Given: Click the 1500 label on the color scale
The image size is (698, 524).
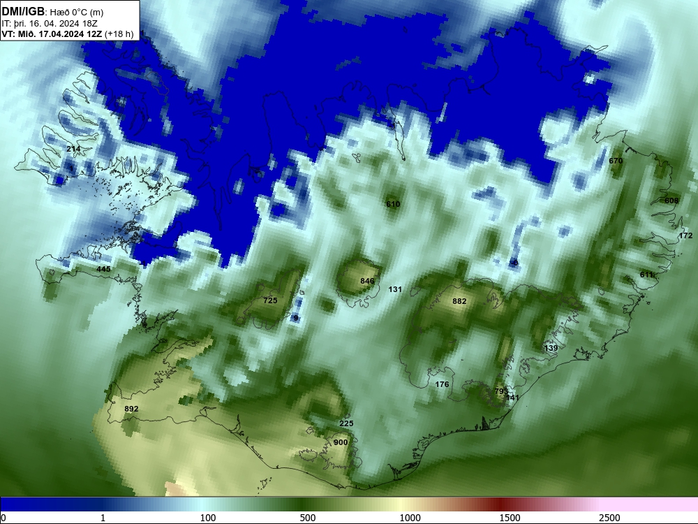Looking at the screenshot, I should click(510, 518).
